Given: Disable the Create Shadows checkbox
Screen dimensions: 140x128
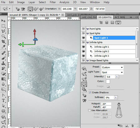Looking at the screenshot, I should [90, 92].
